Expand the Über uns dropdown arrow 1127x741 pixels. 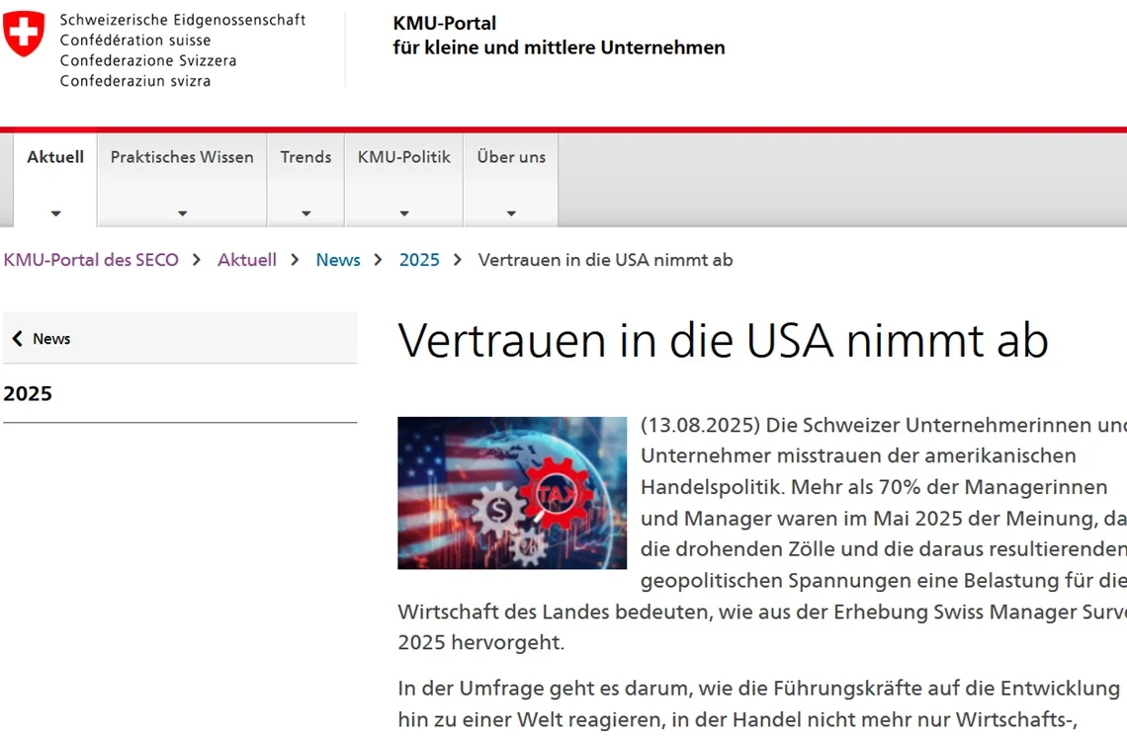(511, 213)
